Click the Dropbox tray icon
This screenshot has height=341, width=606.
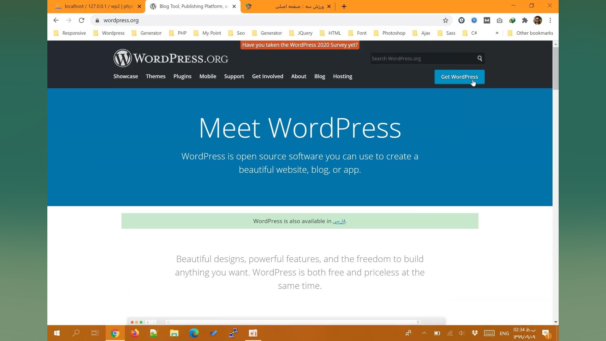click(x=475, y=333)
